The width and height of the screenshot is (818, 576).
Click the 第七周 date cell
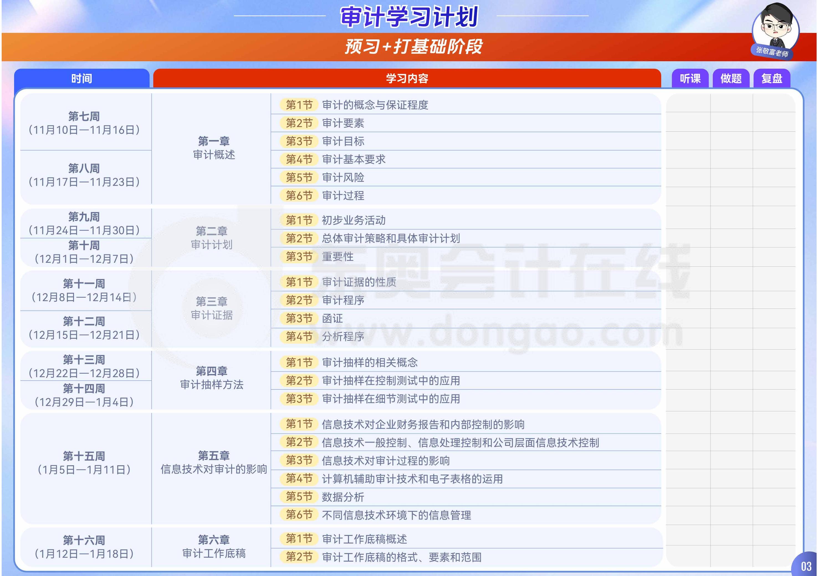click(x=84, y=123)
